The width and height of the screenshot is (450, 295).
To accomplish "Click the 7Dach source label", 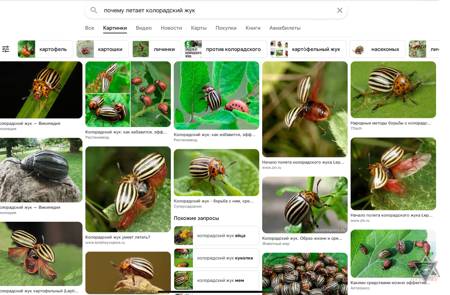I will [356, 128].
